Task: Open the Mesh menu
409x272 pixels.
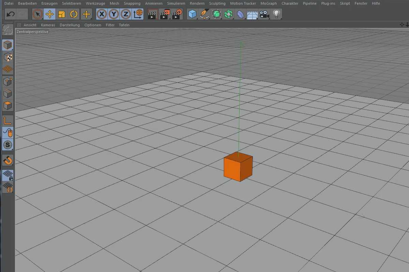Action: click(x=115, y=3)
